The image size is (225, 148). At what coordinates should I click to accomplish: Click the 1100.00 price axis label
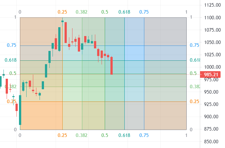click(x=212, y=17)
